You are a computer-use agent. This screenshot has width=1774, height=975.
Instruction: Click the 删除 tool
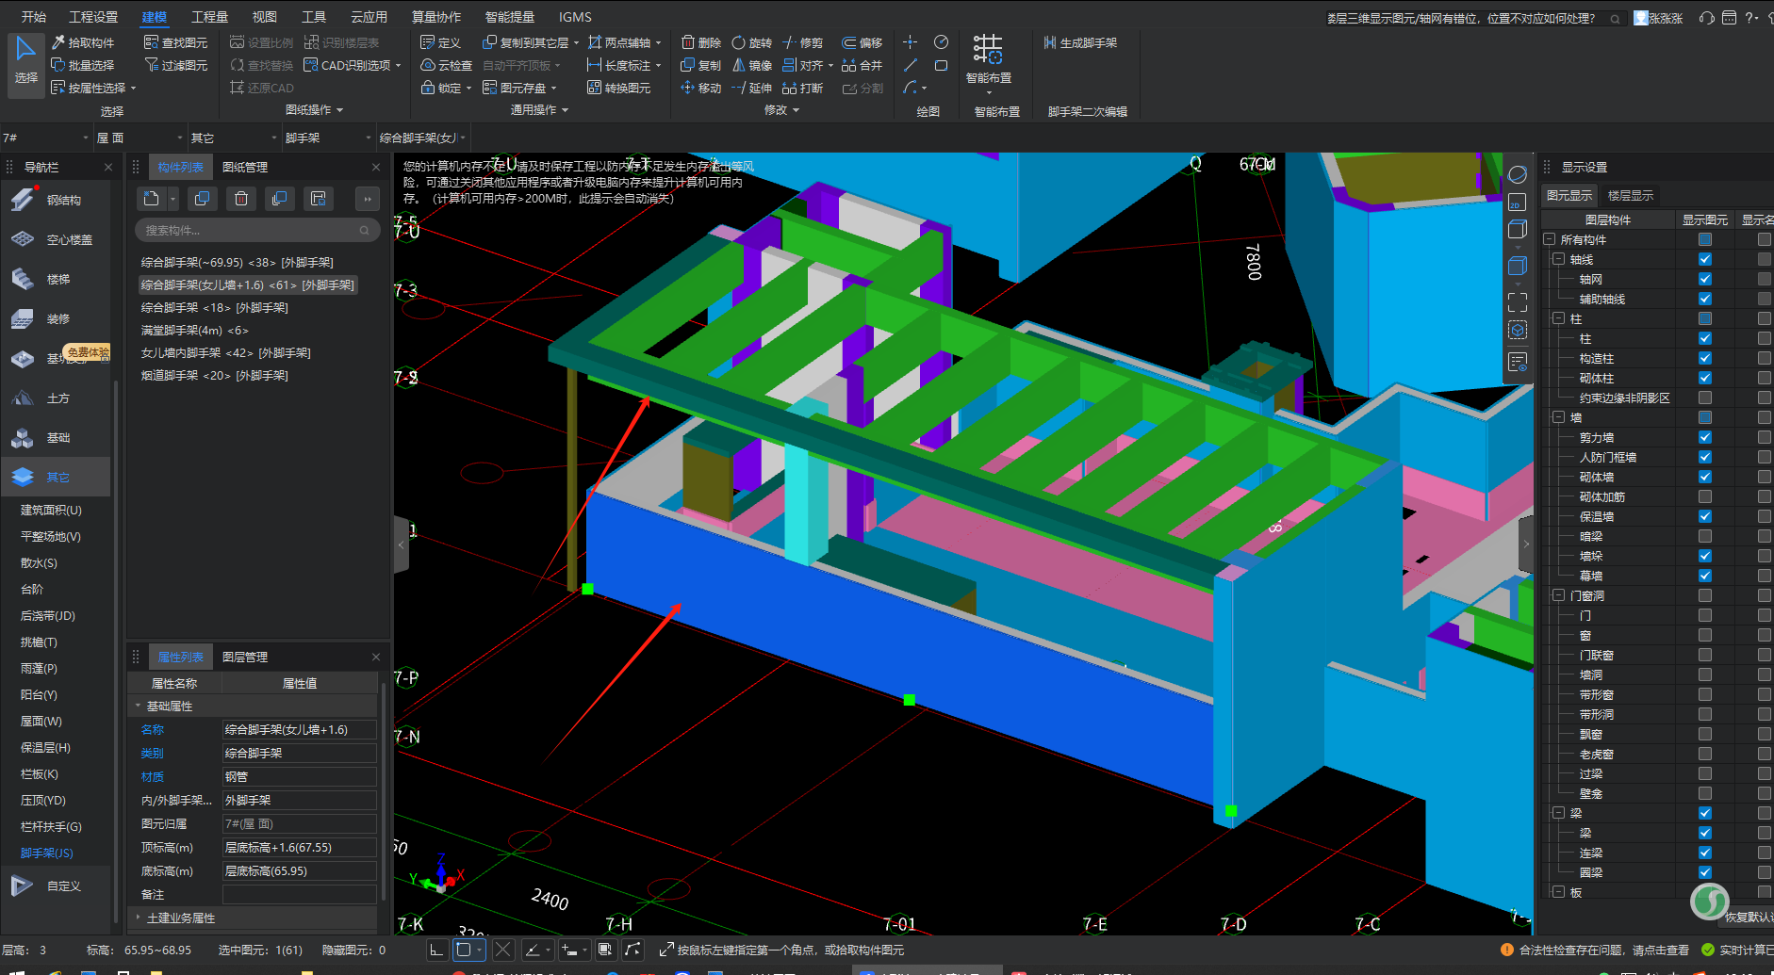tap(700, 42)
